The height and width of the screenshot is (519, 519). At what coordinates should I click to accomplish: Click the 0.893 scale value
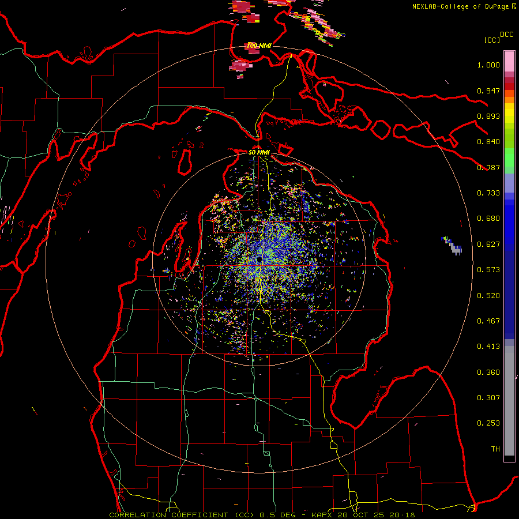click(488, 116)
